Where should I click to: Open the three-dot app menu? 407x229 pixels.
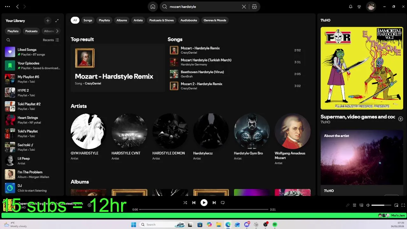[8, 7]
